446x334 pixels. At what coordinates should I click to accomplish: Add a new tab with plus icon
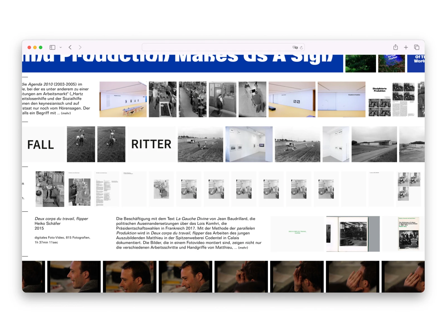pos(406,47)
